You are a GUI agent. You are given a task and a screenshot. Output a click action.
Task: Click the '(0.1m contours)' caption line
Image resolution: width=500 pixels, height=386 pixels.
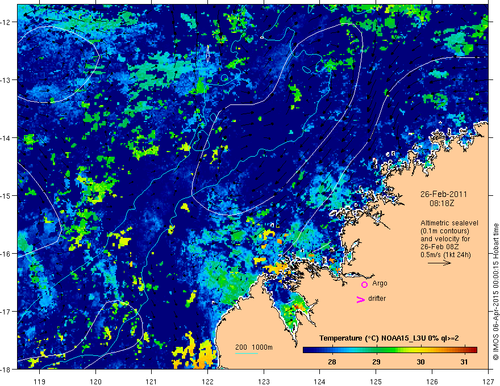pos(445,231)
